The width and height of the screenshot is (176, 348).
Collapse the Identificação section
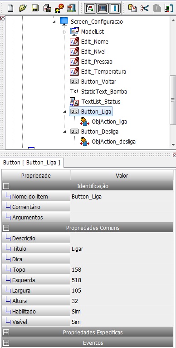point(6,186)
